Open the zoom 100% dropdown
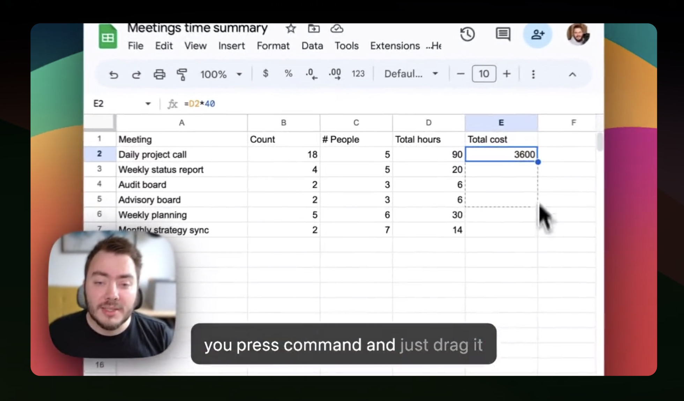This screenshot has height=401, width=684. [221, 74]
